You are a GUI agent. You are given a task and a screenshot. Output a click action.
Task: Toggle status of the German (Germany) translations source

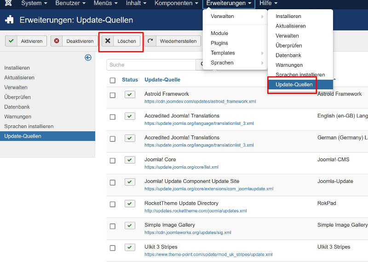click(130, 138)
